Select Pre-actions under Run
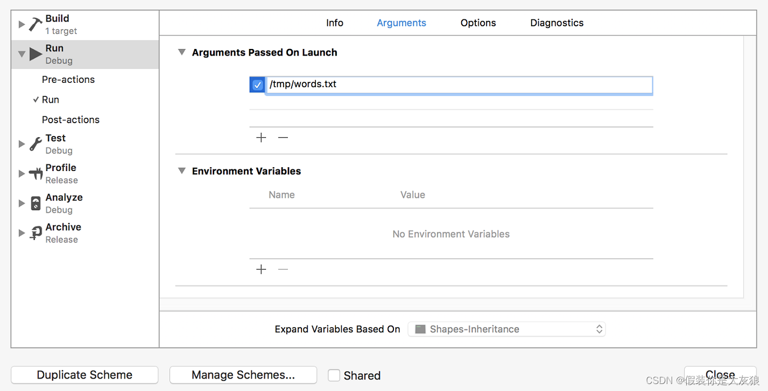 (x=68, y=80)
